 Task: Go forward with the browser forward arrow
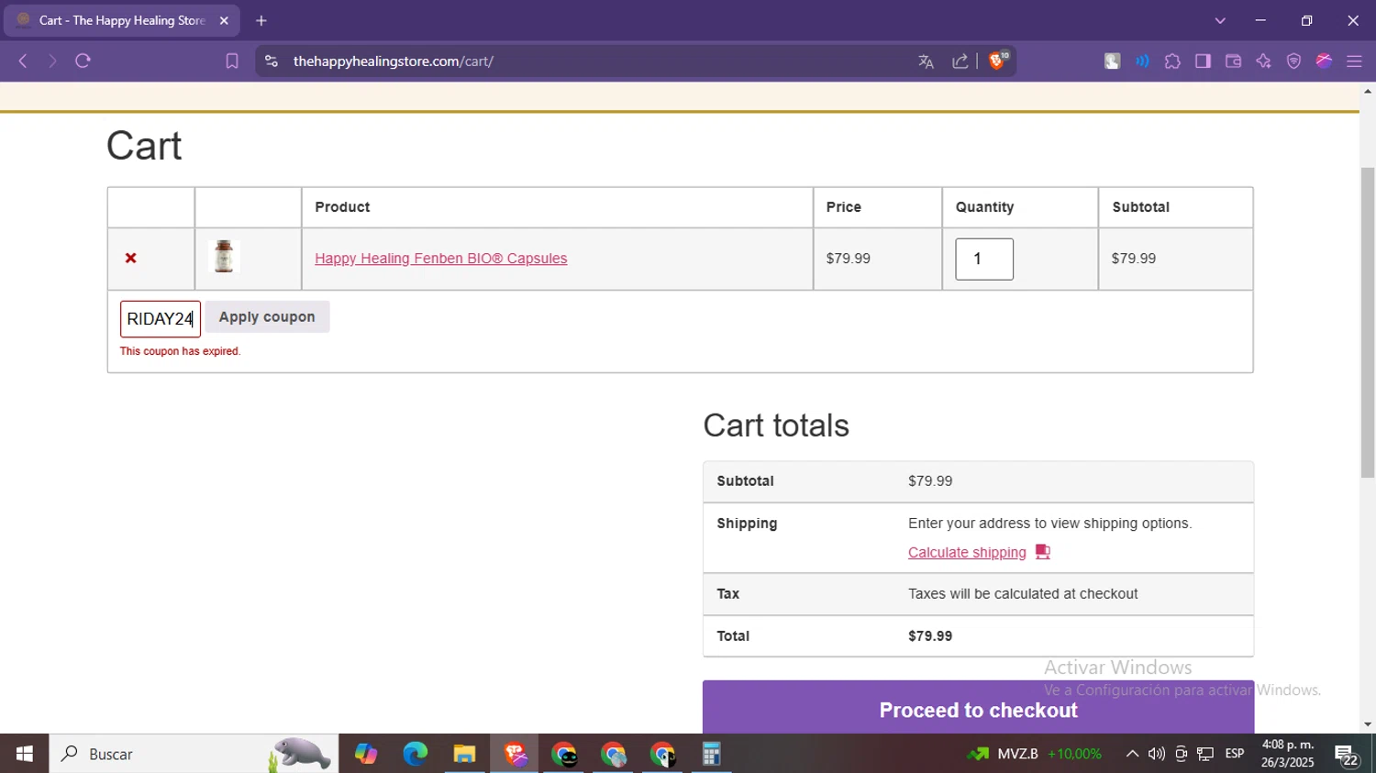[52, 61]
